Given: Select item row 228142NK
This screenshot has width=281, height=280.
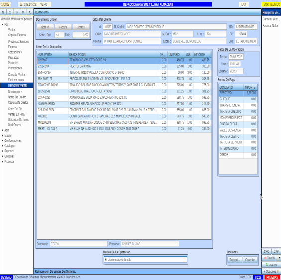Looking at the screenshot, I should click(124, 66).
